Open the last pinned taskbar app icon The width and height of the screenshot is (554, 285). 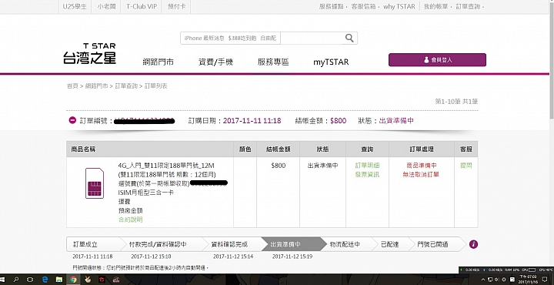[116, 280]
